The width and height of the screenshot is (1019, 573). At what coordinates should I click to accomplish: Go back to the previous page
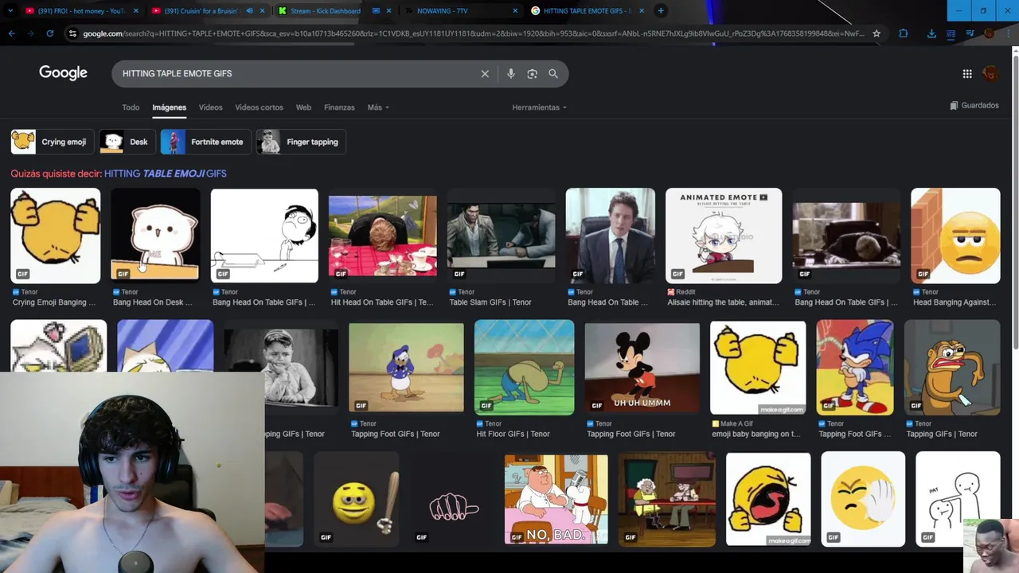(x=12, y=33)
